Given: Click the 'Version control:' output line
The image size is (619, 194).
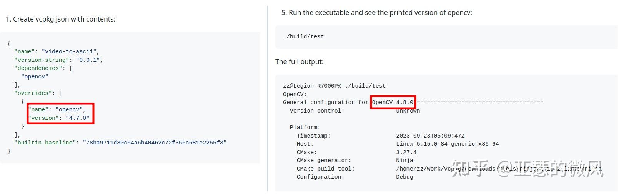Looking at the screenshot, I should click(317, 111).
